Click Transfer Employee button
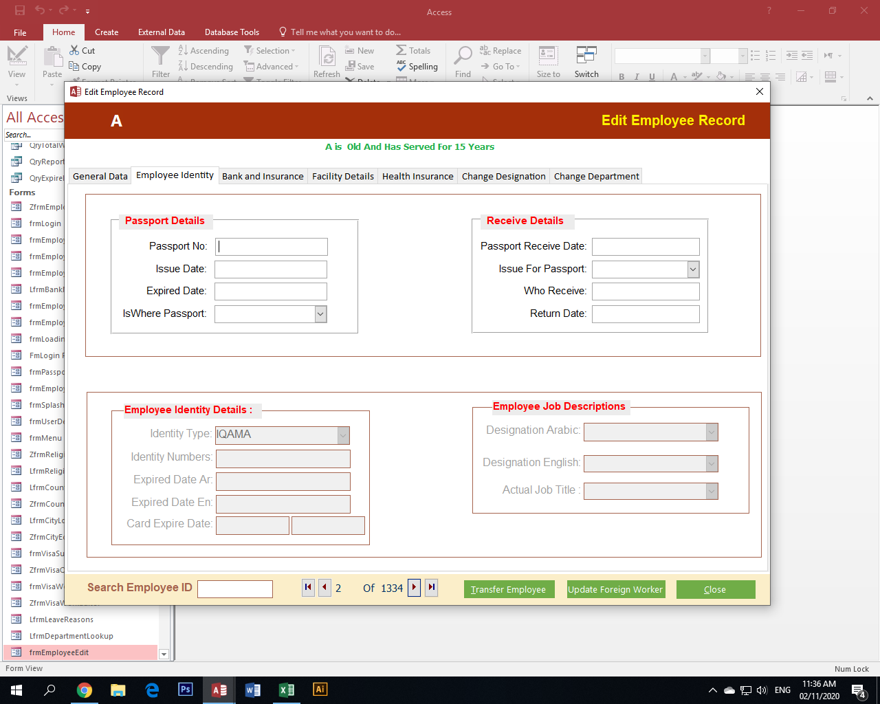This screenshot has height=704, width=880. click(509, 589)
